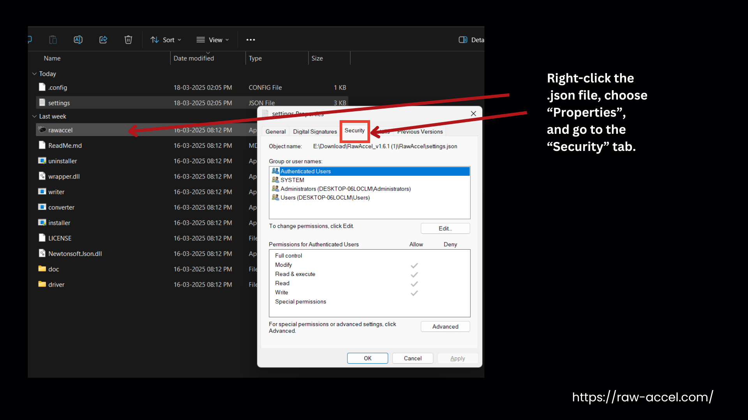The image size is (748, 420).
Task: Click the 18-03-2025 02:05 PM date for .config
Action: pos(203,87)
